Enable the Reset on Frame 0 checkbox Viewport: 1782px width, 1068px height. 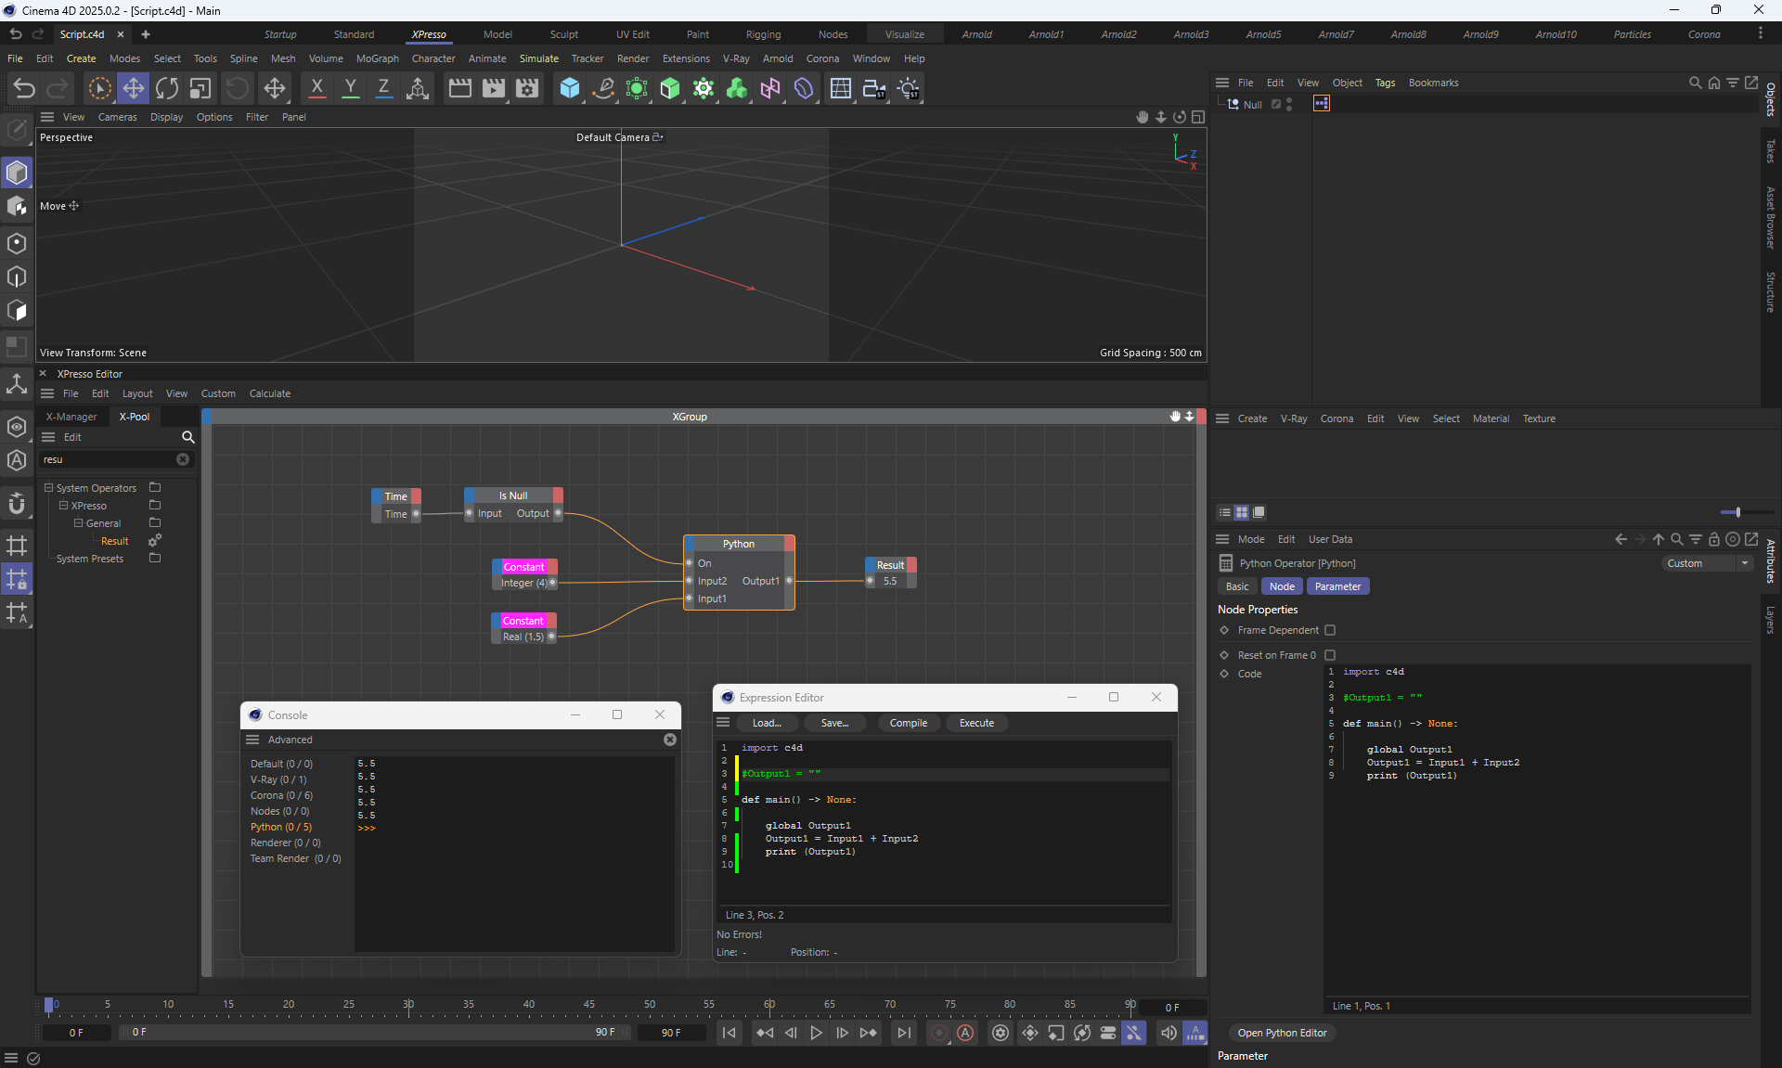coord(1330,655)
